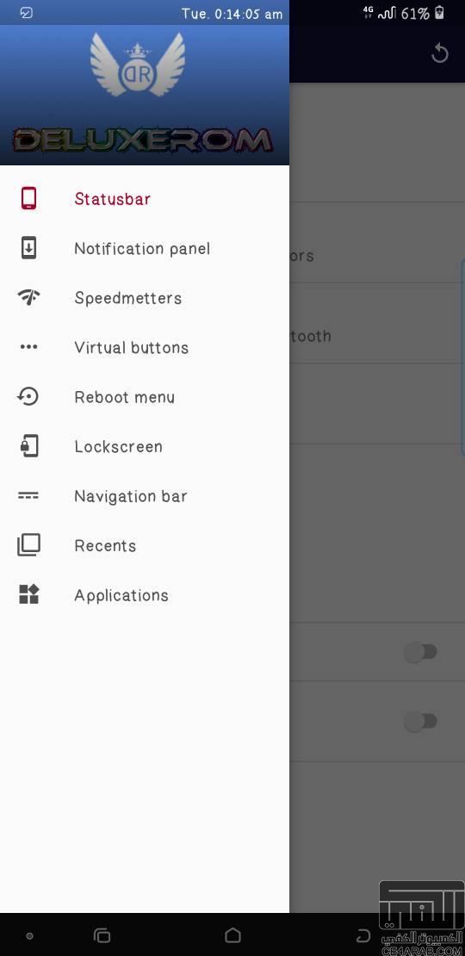Tap the DeluxeROM header banner
Viewport: 465px width, 956px height.
145,95
